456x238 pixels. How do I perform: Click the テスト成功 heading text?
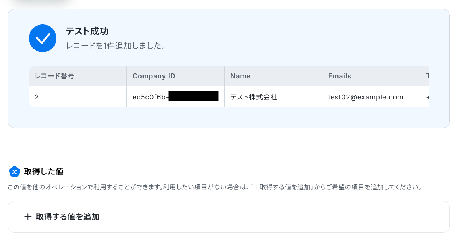(87, 31)
